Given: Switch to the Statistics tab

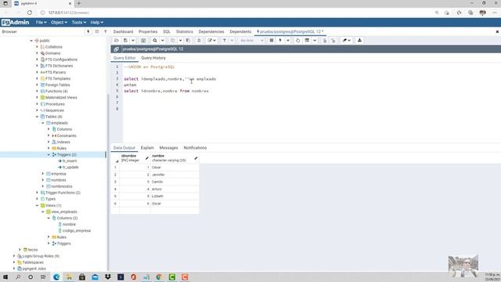Looking at the screenshot, I should coord(185,31).
